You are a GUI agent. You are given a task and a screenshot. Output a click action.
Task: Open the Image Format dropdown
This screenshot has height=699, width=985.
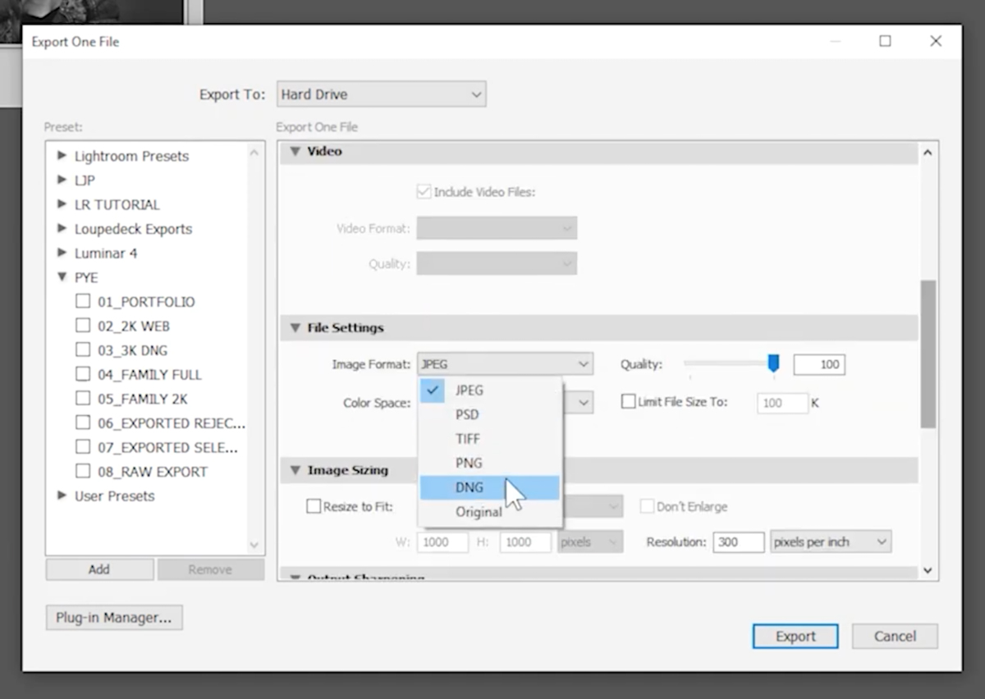505,364
